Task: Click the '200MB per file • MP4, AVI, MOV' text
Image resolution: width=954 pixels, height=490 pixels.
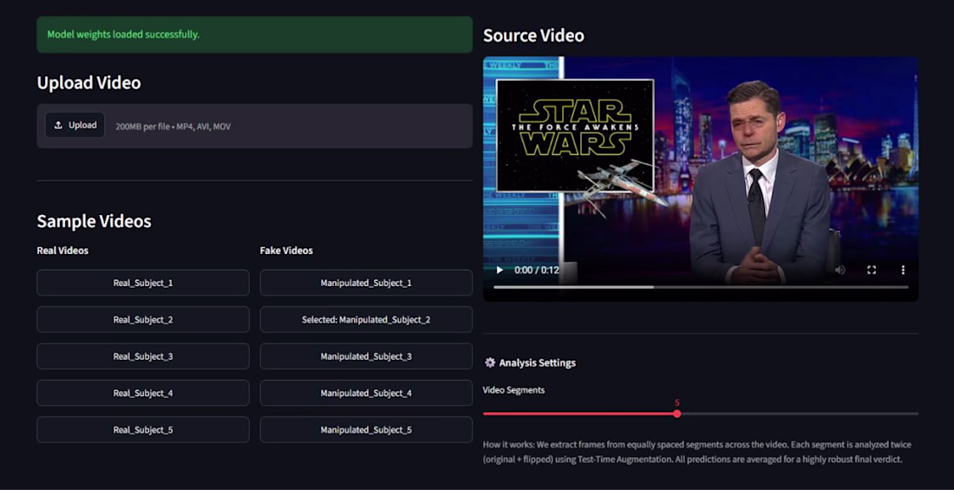Action: pyautogui.click(x=173, y=127)
